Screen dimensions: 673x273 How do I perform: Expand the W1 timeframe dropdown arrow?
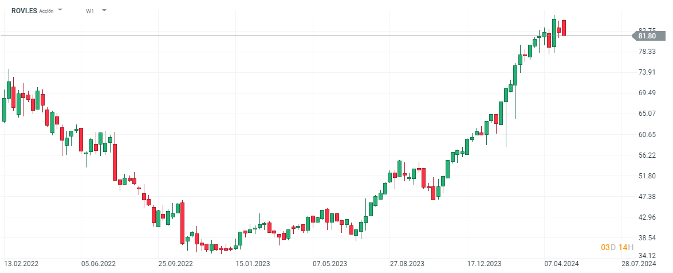tap(104, 10)
